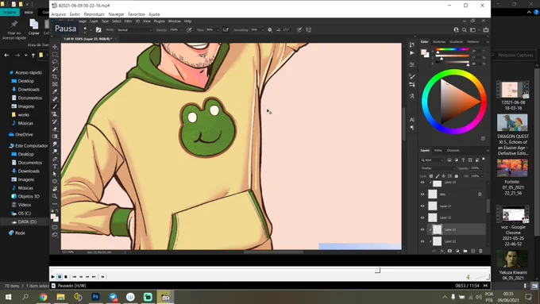Select the Path Selection tool

coord(55,174)
